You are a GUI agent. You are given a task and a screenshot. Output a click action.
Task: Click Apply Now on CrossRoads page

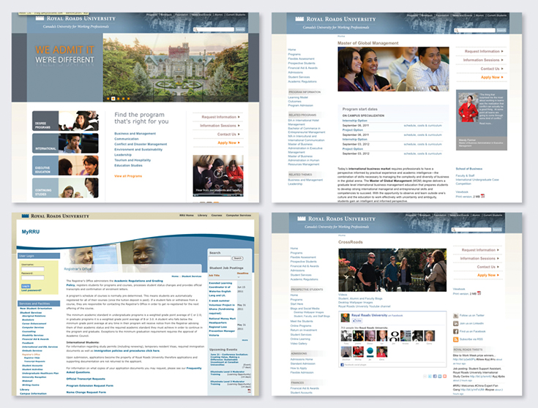[x=488, y=275]
